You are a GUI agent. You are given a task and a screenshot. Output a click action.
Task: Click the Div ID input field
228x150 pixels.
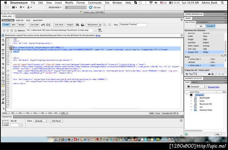15,125
